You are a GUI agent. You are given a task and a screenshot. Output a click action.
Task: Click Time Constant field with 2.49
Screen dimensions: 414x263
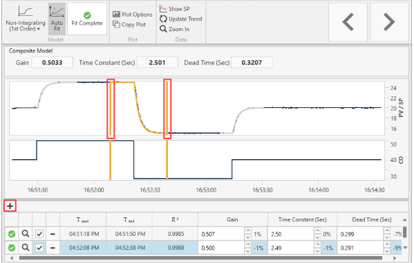[291, 248]
